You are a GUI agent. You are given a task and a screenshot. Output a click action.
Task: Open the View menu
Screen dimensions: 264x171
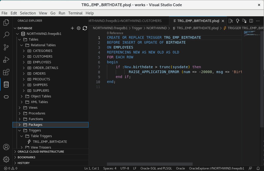[x=43, y=13]
